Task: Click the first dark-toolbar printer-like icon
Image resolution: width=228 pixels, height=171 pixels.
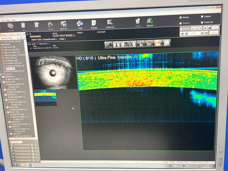Action: pyautogui.click(x=108, y=45)
